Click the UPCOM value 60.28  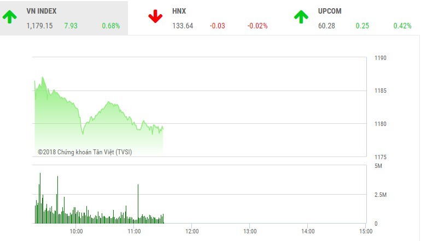click(x=326, y=26)
